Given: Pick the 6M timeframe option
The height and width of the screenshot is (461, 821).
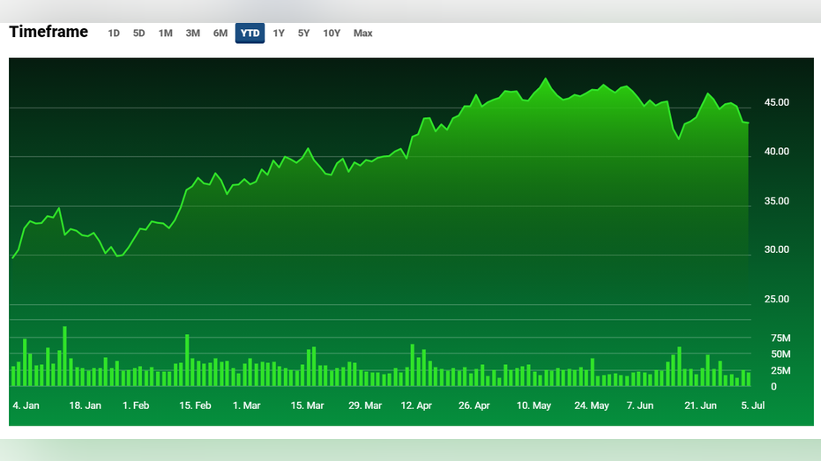Looking at the screenshot, I should 220,33.
